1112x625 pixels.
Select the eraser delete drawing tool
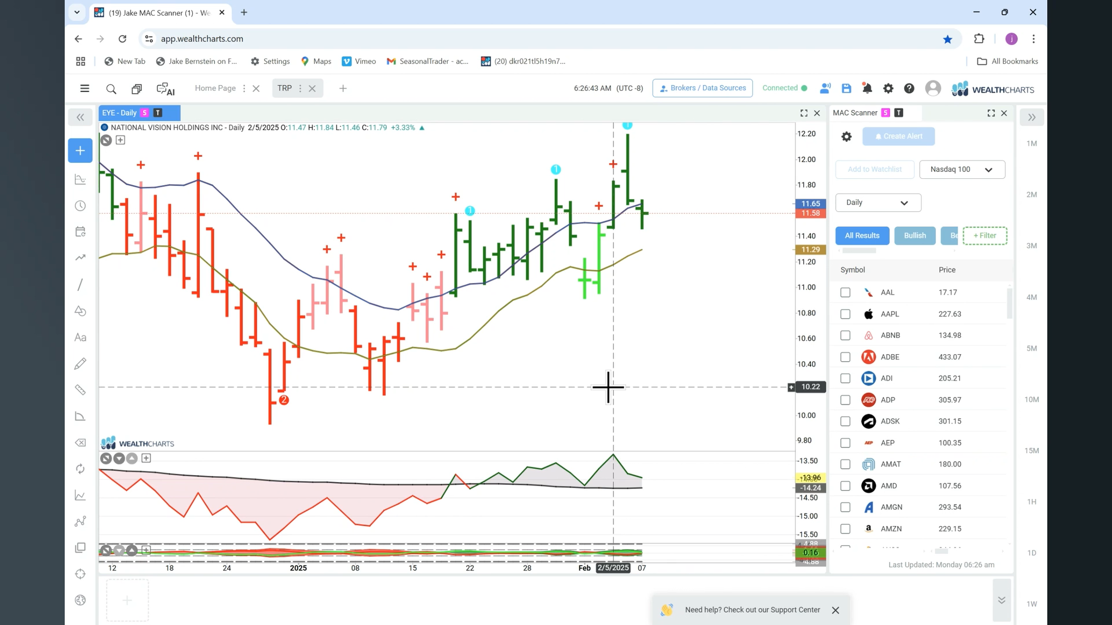click(x=81, y=443)
